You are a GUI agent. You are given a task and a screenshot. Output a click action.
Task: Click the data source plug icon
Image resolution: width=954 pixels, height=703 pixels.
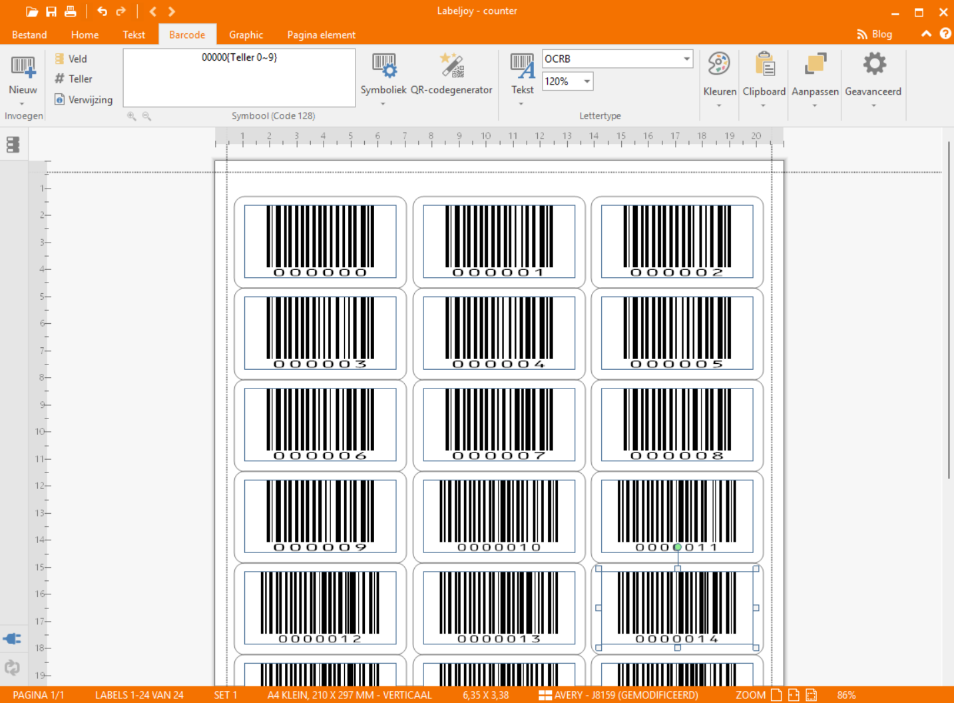click(x=12, y=639)
